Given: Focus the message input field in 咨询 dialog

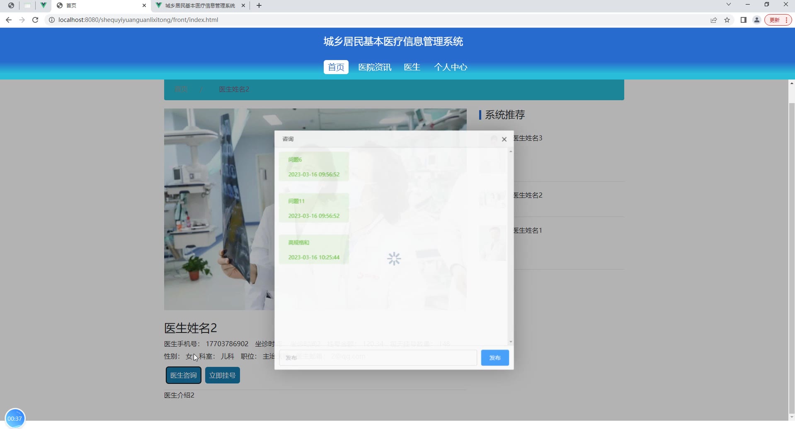Looking at the screenshot, I should [378, 358].
